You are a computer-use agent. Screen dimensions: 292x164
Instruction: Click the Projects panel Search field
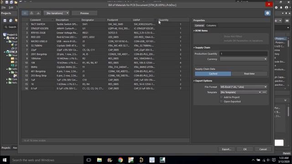pyautogui.click(x=10, y=27)
